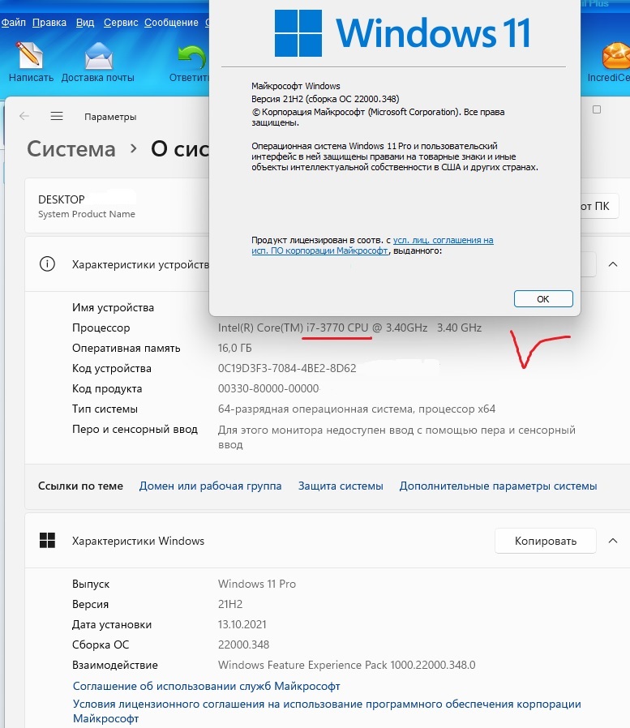Click the Ссылки по теме label
Viewport: 630px width, 728px height.
(x=80, y=486)
